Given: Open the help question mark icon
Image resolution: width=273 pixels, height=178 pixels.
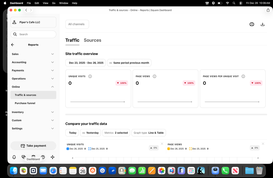Looking at the screenshot, I should (43, 157).
